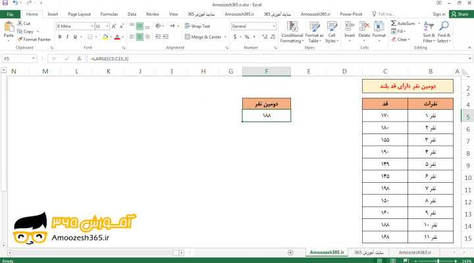Image resolution: width=474 pixels, height=263 pixels.
Task: Toggle bottom vertical alignment
Action: click(x=147, y=26)
